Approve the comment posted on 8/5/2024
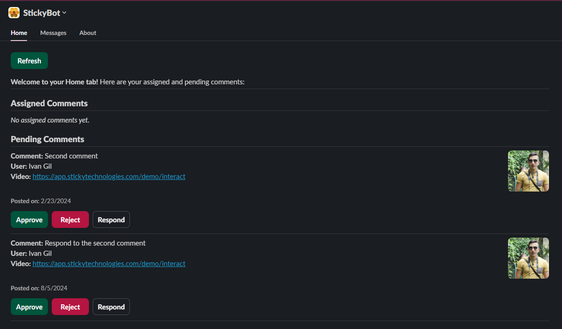Image resolution: width=562 pixels, height=329 pixels. [29, 307]
